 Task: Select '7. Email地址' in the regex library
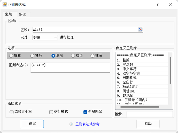pos(142,87)
